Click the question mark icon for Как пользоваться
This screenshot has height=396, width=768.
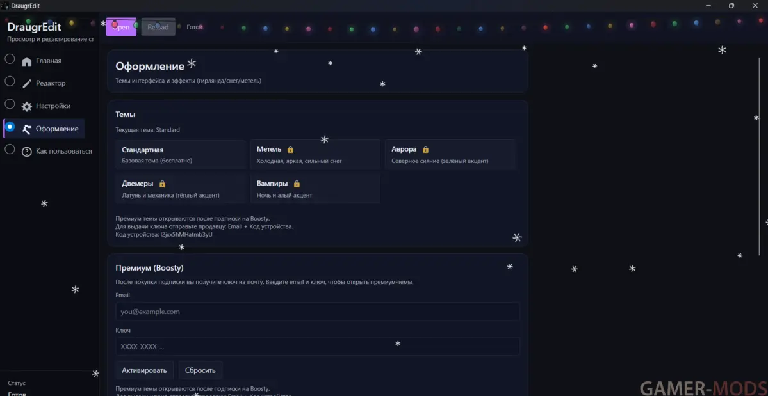[26, 152]
